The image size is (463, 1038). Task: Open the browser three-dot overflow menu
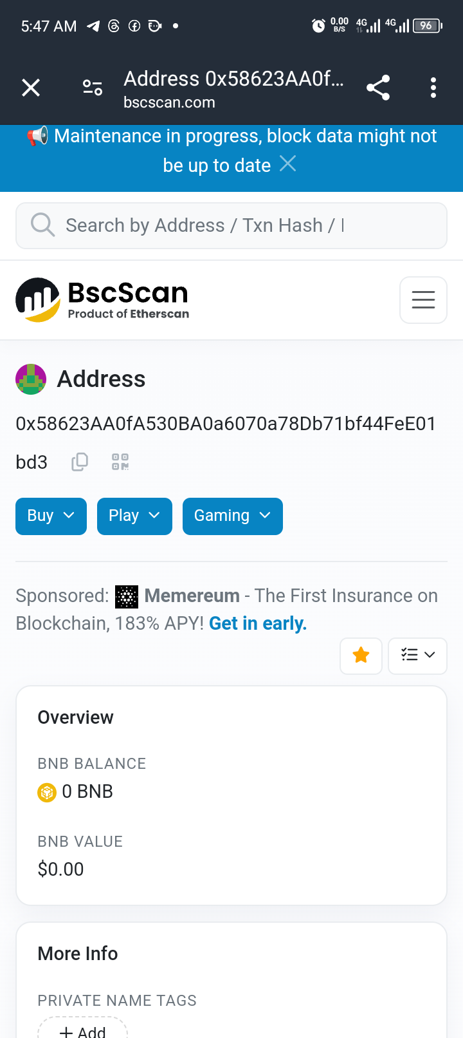[x=433, y=88]
